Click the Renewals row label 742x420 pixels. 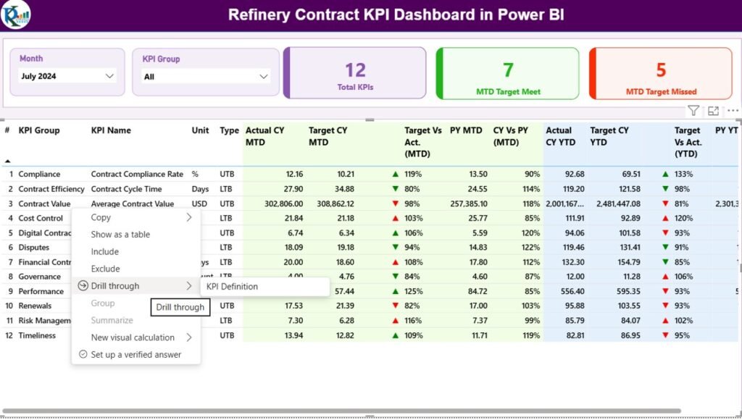35,306
